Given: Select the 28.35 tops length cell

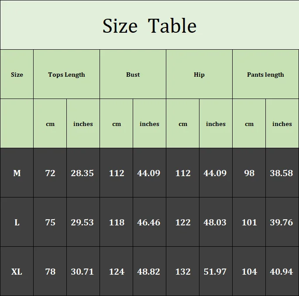Looking at the screenshot, I should point(82,173).
